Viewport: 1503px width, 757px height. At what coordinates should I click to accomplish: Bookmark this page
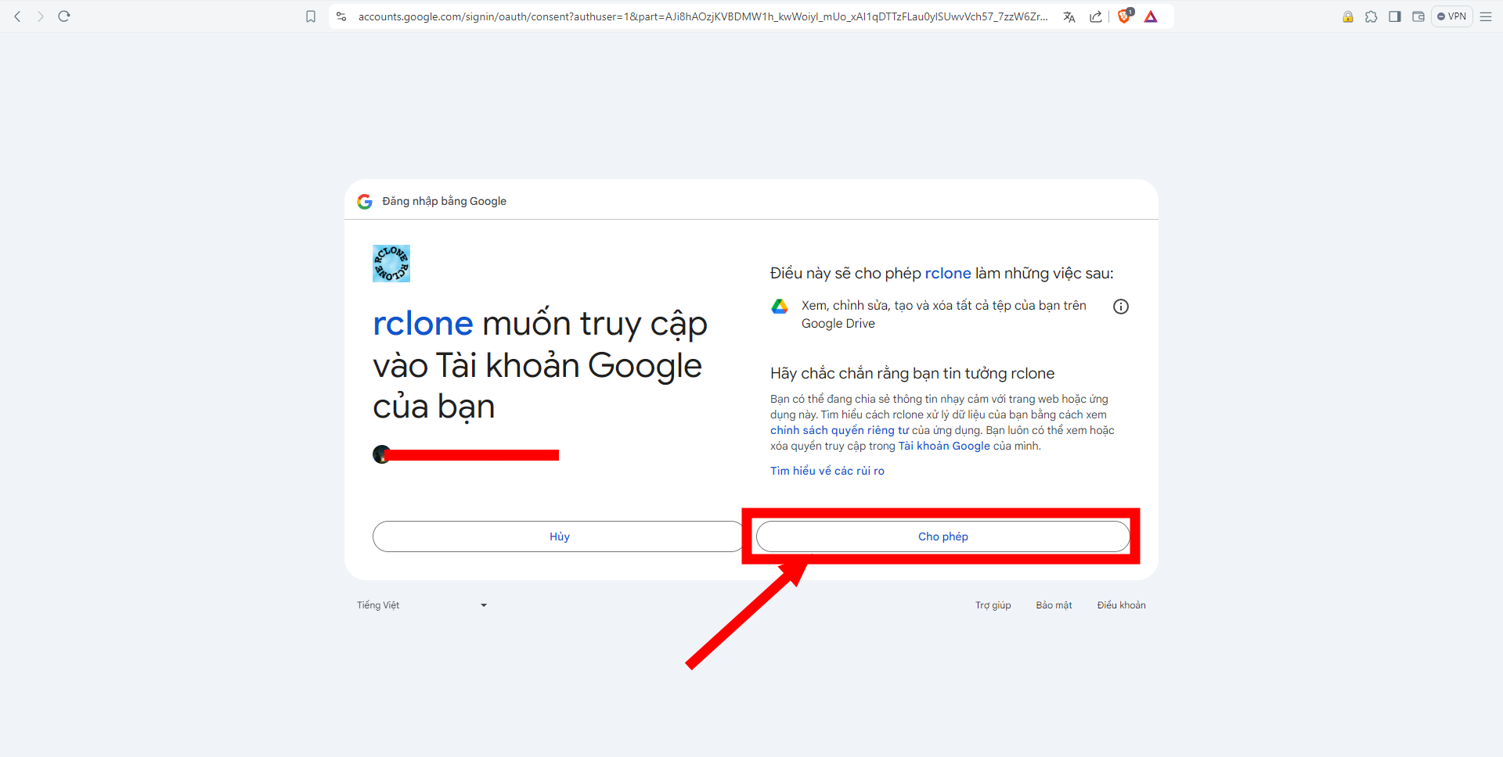pyautogui.click(x=311, y=16)
